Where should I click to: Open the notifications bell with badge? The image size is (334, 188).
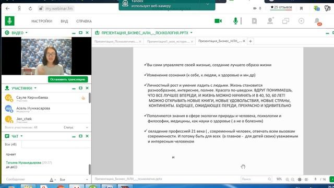pos(317,21)
